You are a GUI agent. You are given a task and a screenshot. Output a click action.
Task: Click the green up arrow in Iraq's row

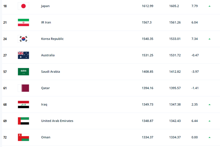pos(210,105)
